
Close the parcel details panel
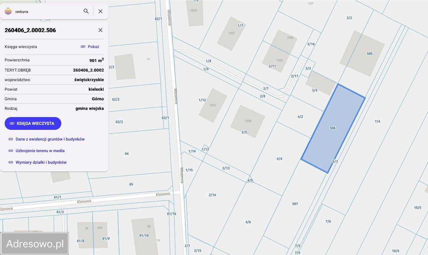point(100,30)
